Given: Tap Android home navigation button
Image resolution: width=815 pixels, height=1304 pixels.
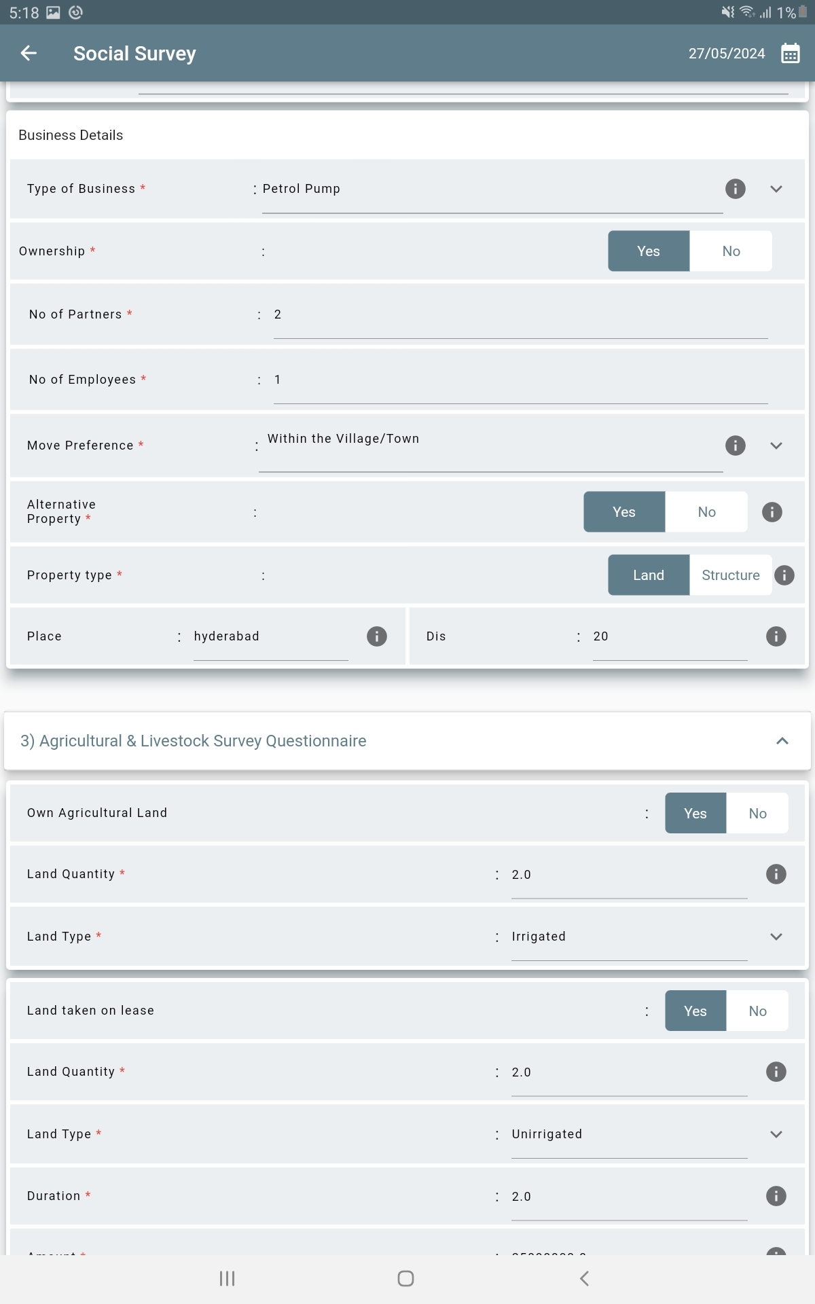Looking at the screenshot, I should (405, 1279).
